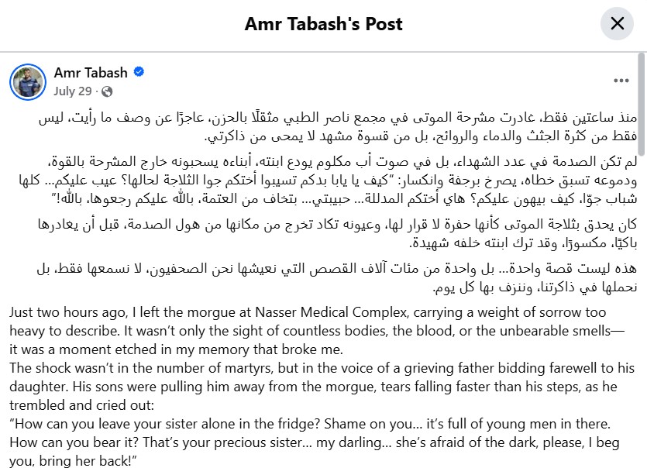This screenshot has height=468, width=647.
Task: Click the Public globe audience icon
Action: click(107, 91)
